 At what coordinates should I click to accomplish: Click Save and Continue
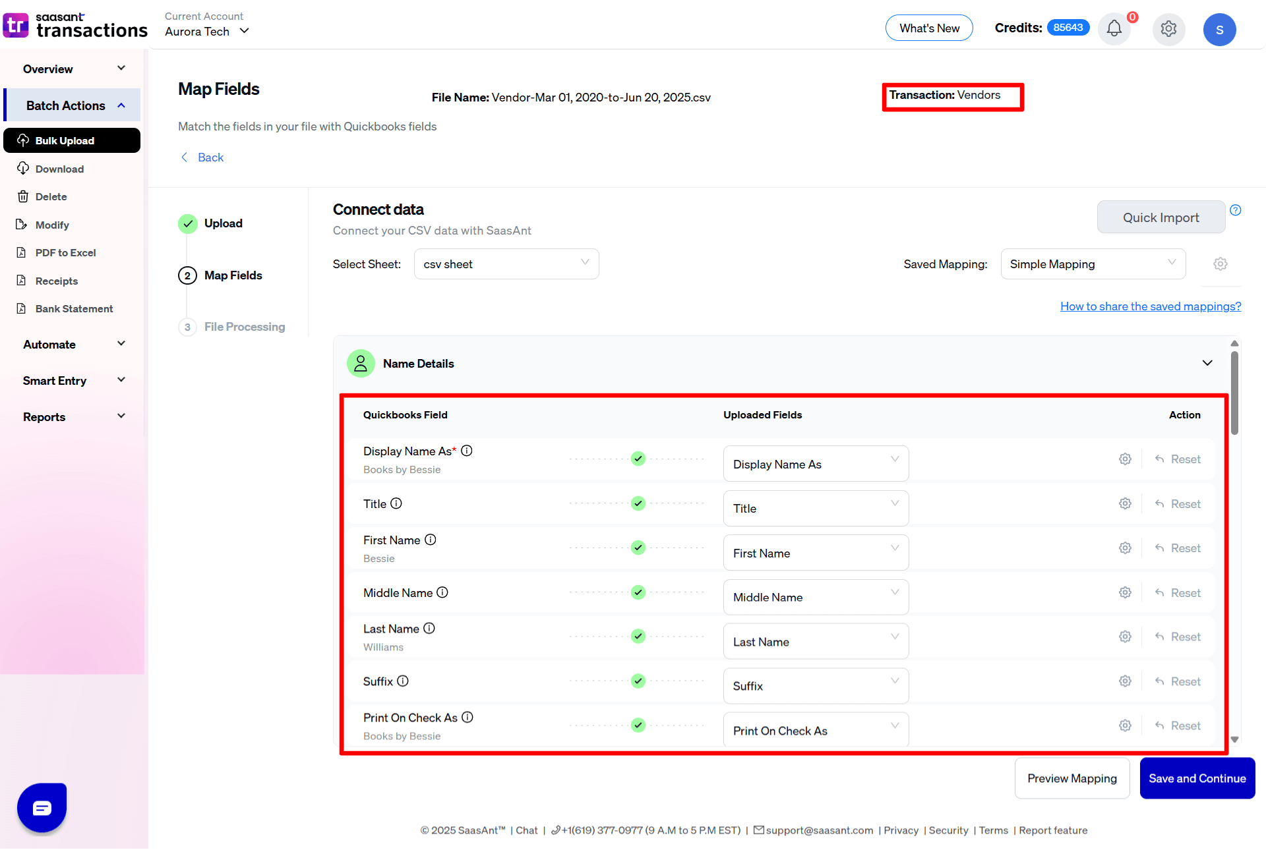click(1197, 778)
